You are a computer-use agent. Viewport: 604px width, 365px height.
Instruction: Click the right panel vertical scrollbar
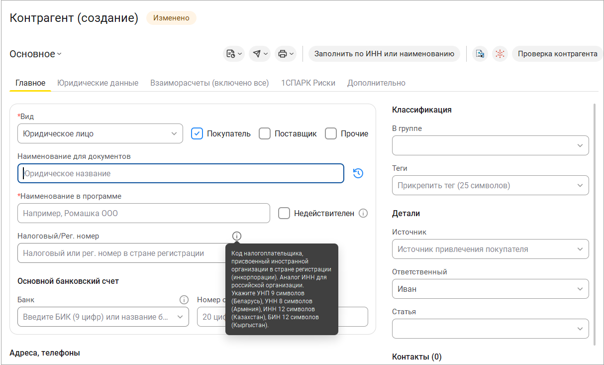click(594, 224)
